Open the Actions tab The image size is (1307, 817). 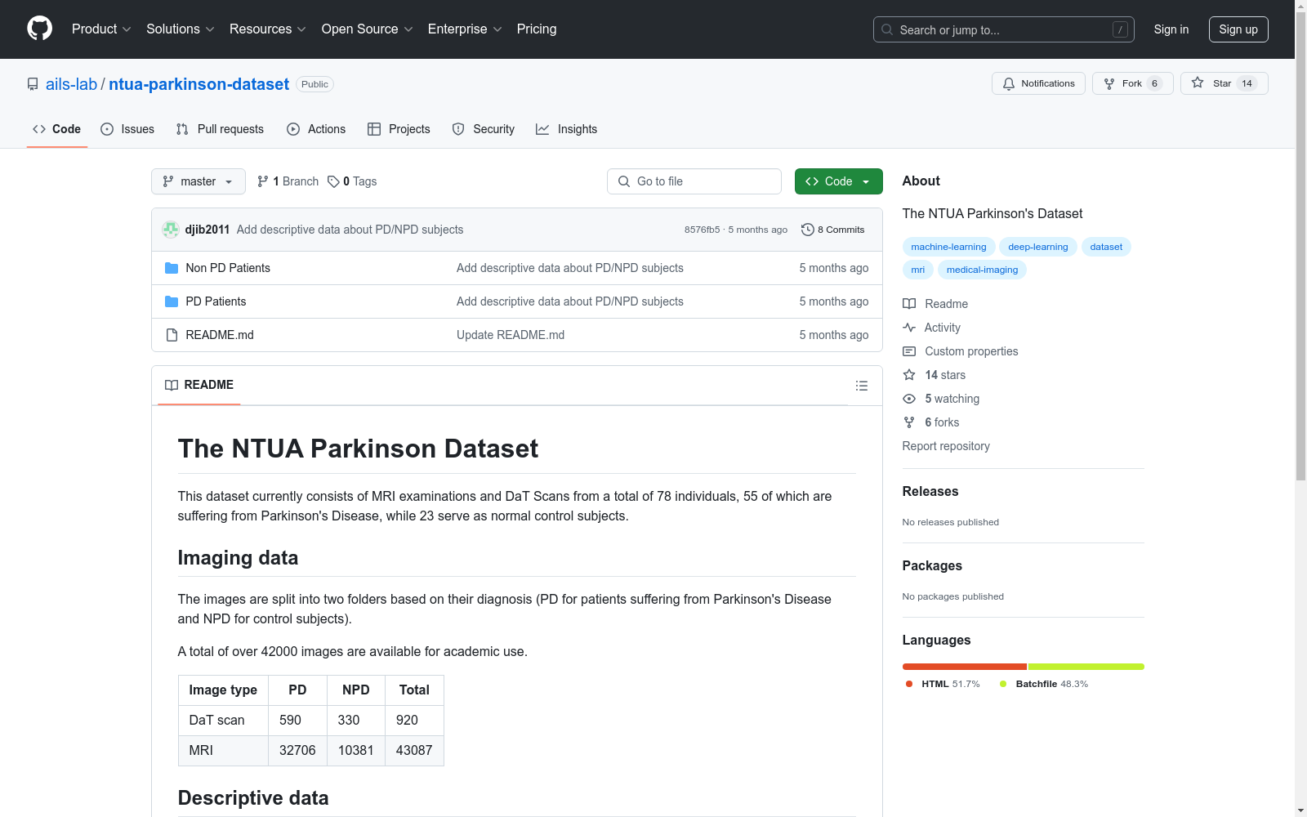click(316, 129)
